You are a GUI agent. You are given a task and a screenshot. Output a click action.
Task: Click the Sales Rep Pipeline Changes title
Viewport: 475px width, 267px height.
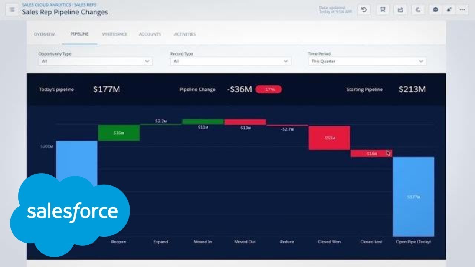coord(65,12)
